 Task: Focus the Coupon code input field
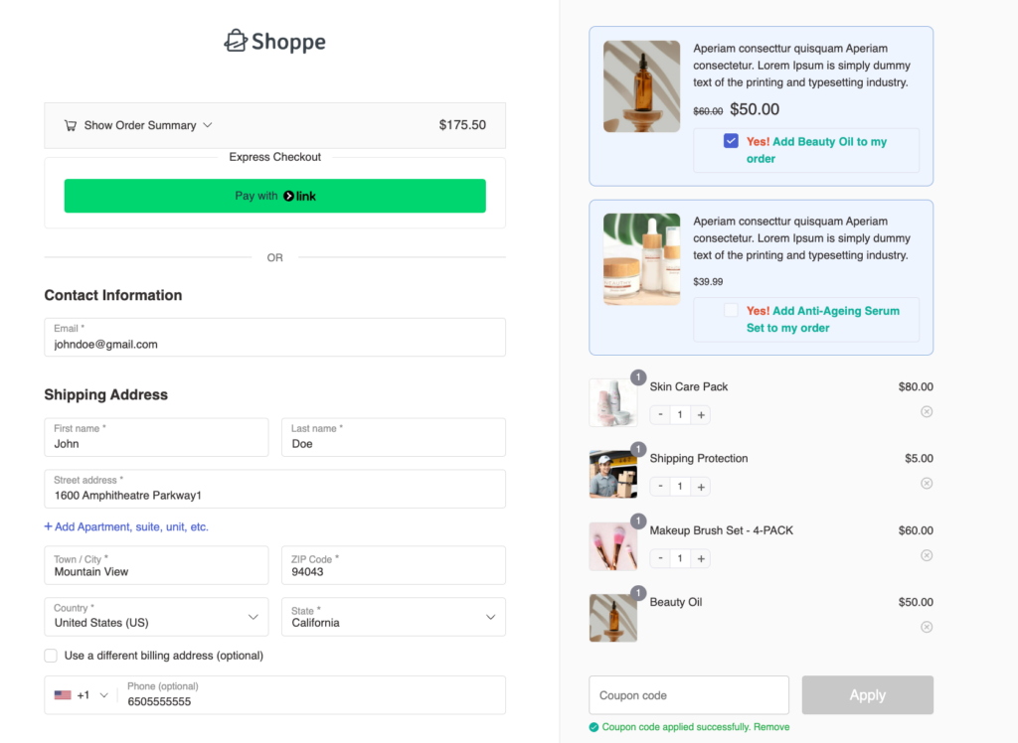(x=689, y=695)
